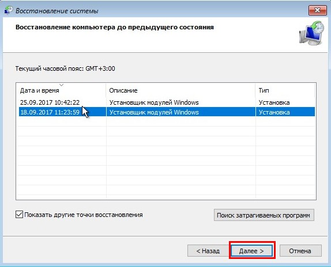The image size is (331, 267).
Task: Click Установка type in highlighted row
Action: pyautogui.click(x=274, y=112)
